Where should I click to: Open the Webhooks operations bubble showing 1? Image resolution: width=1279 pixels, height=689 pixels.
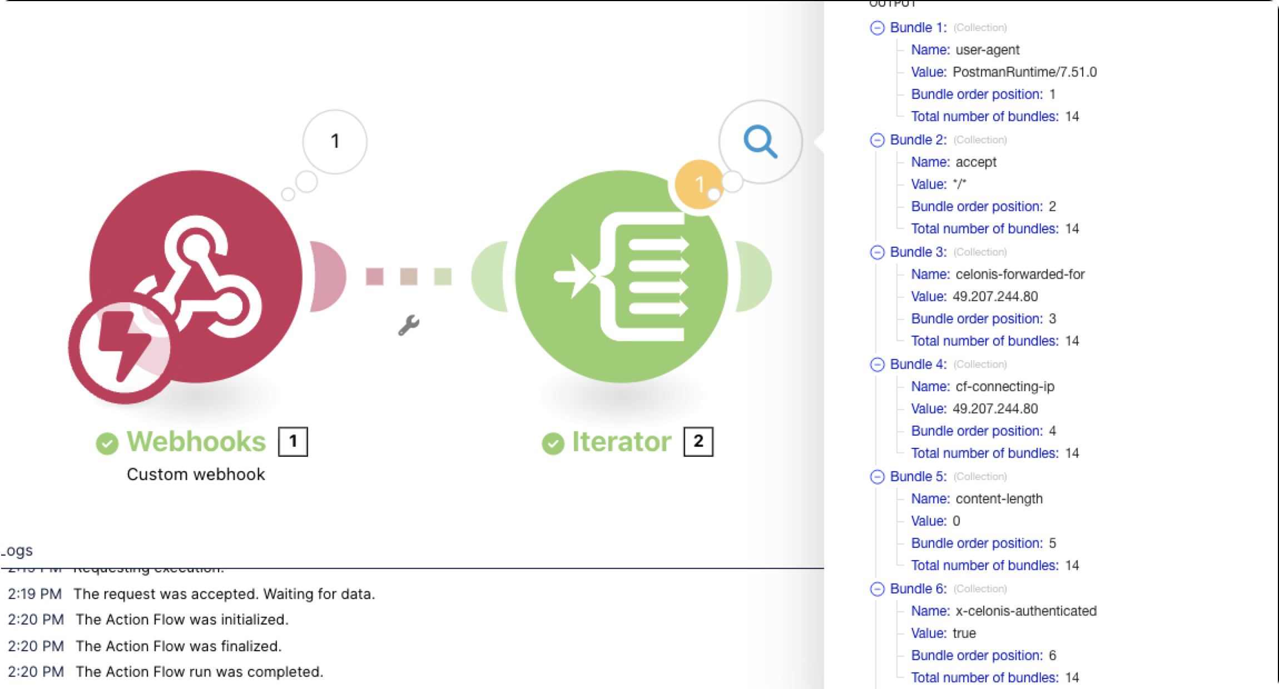click(x=335, y=142)
